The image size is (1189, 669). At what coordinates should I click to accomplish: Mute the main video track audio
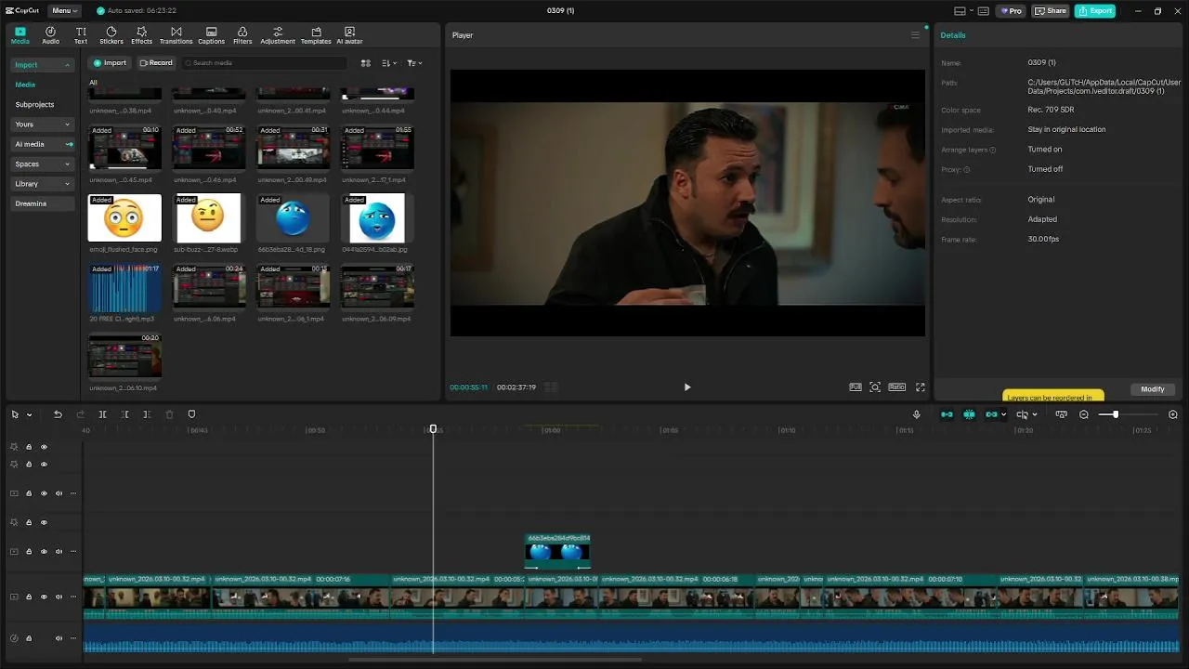click(x=59, y=597)
